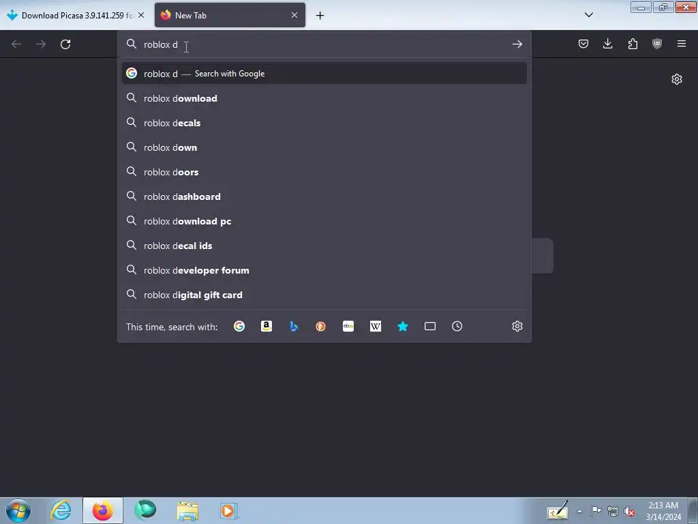Open the Action Center flag icon

596,511
